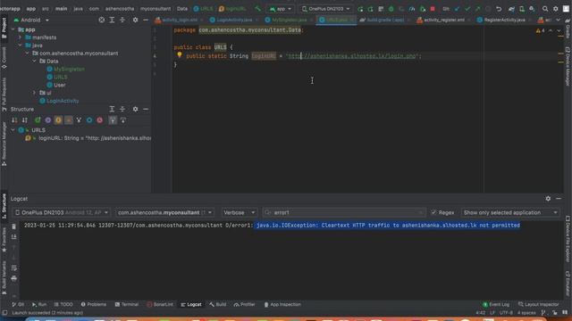This screenshot has width=572, height=321.
Task: Open the App Inspection tool window
Action: point(282,304)
